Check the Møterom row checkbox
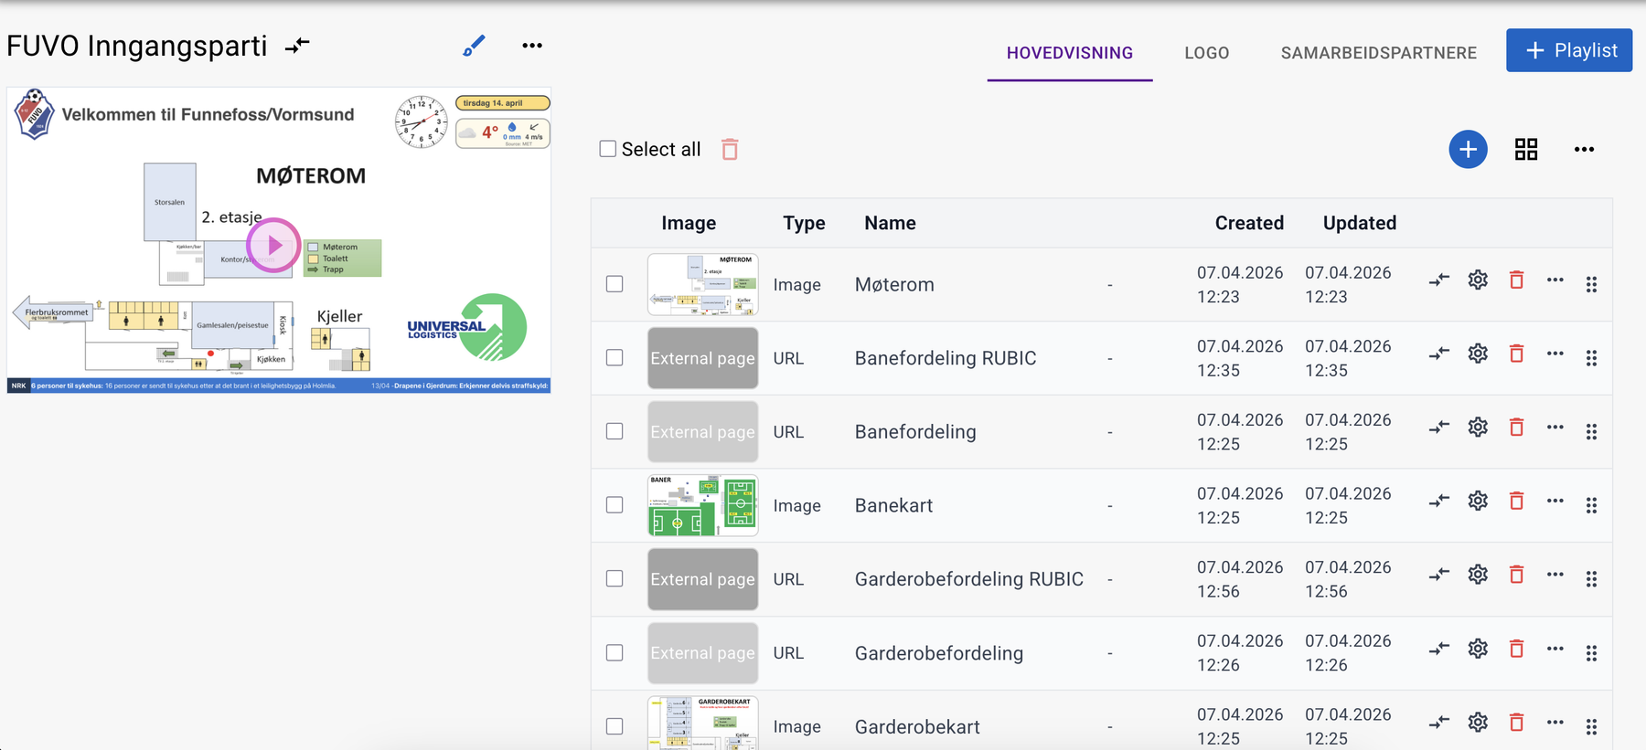 click(x=615, y=284)
